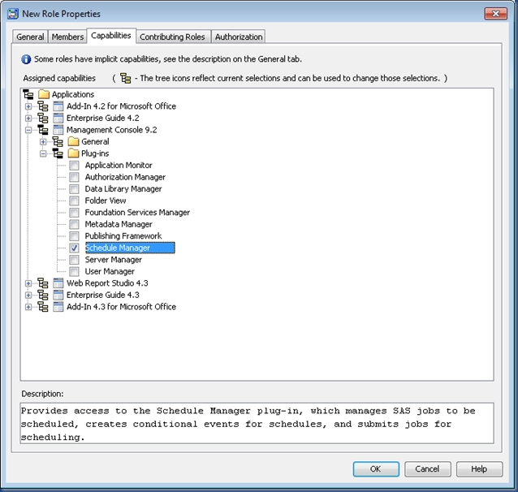Click application icon for Management Console 9.2

tap(58, 130)
